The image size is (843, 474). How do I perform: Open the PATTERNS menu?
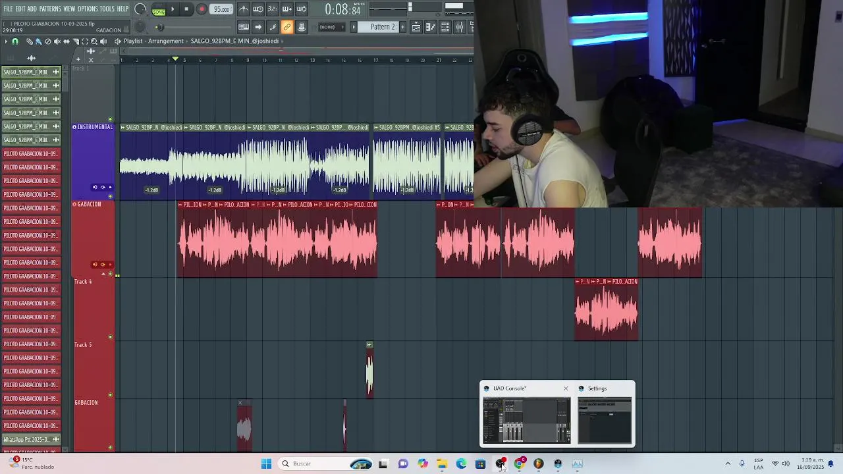click(x=50, y=9)
